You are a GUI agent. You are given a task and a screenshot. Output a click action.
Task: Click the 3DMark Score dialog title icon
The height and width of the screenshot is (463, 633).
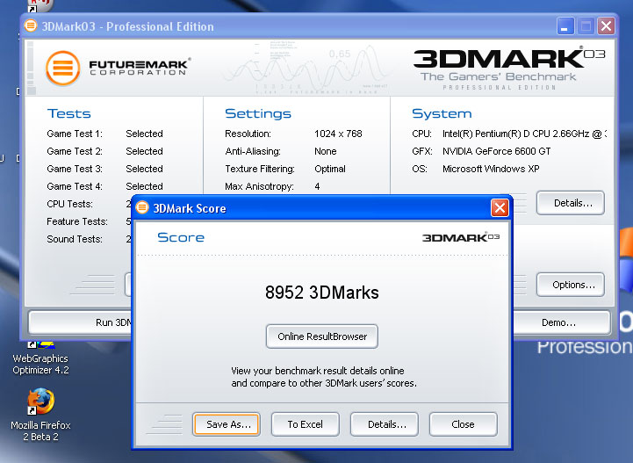tap(143, 208)
